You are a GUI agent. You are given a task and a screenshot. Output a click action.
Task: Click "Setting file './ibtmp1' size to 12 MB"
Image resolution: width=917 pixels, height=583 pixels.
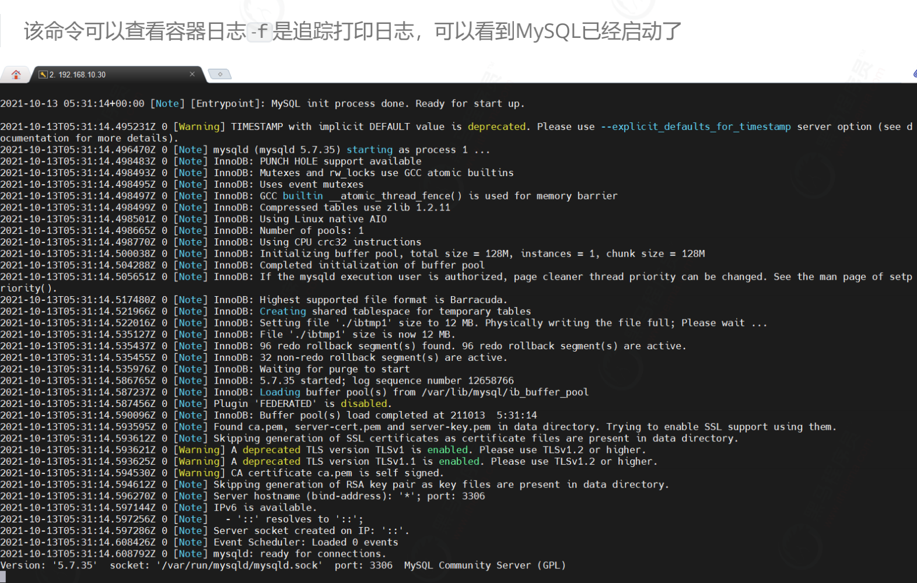[x=369, y=323]
